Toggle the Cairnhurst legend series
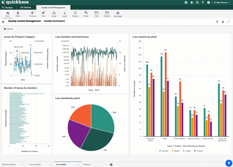The image size is (233, 167). click(164, 151)
